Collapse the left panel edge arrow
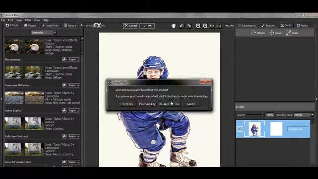318x179 pixels. click(x=1, y=99)
